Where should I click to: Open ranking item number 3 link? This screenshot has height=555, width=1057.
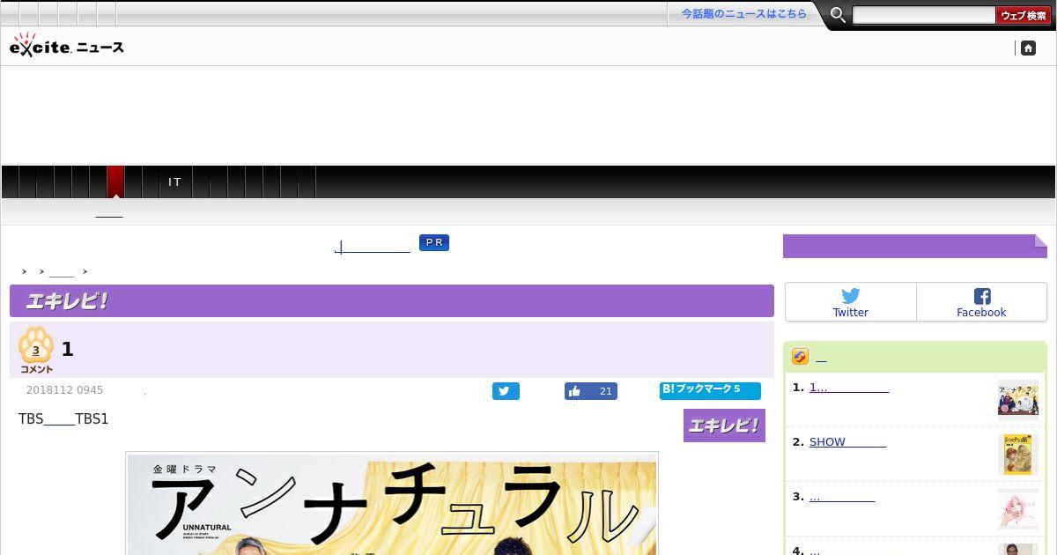click(842, 497)
